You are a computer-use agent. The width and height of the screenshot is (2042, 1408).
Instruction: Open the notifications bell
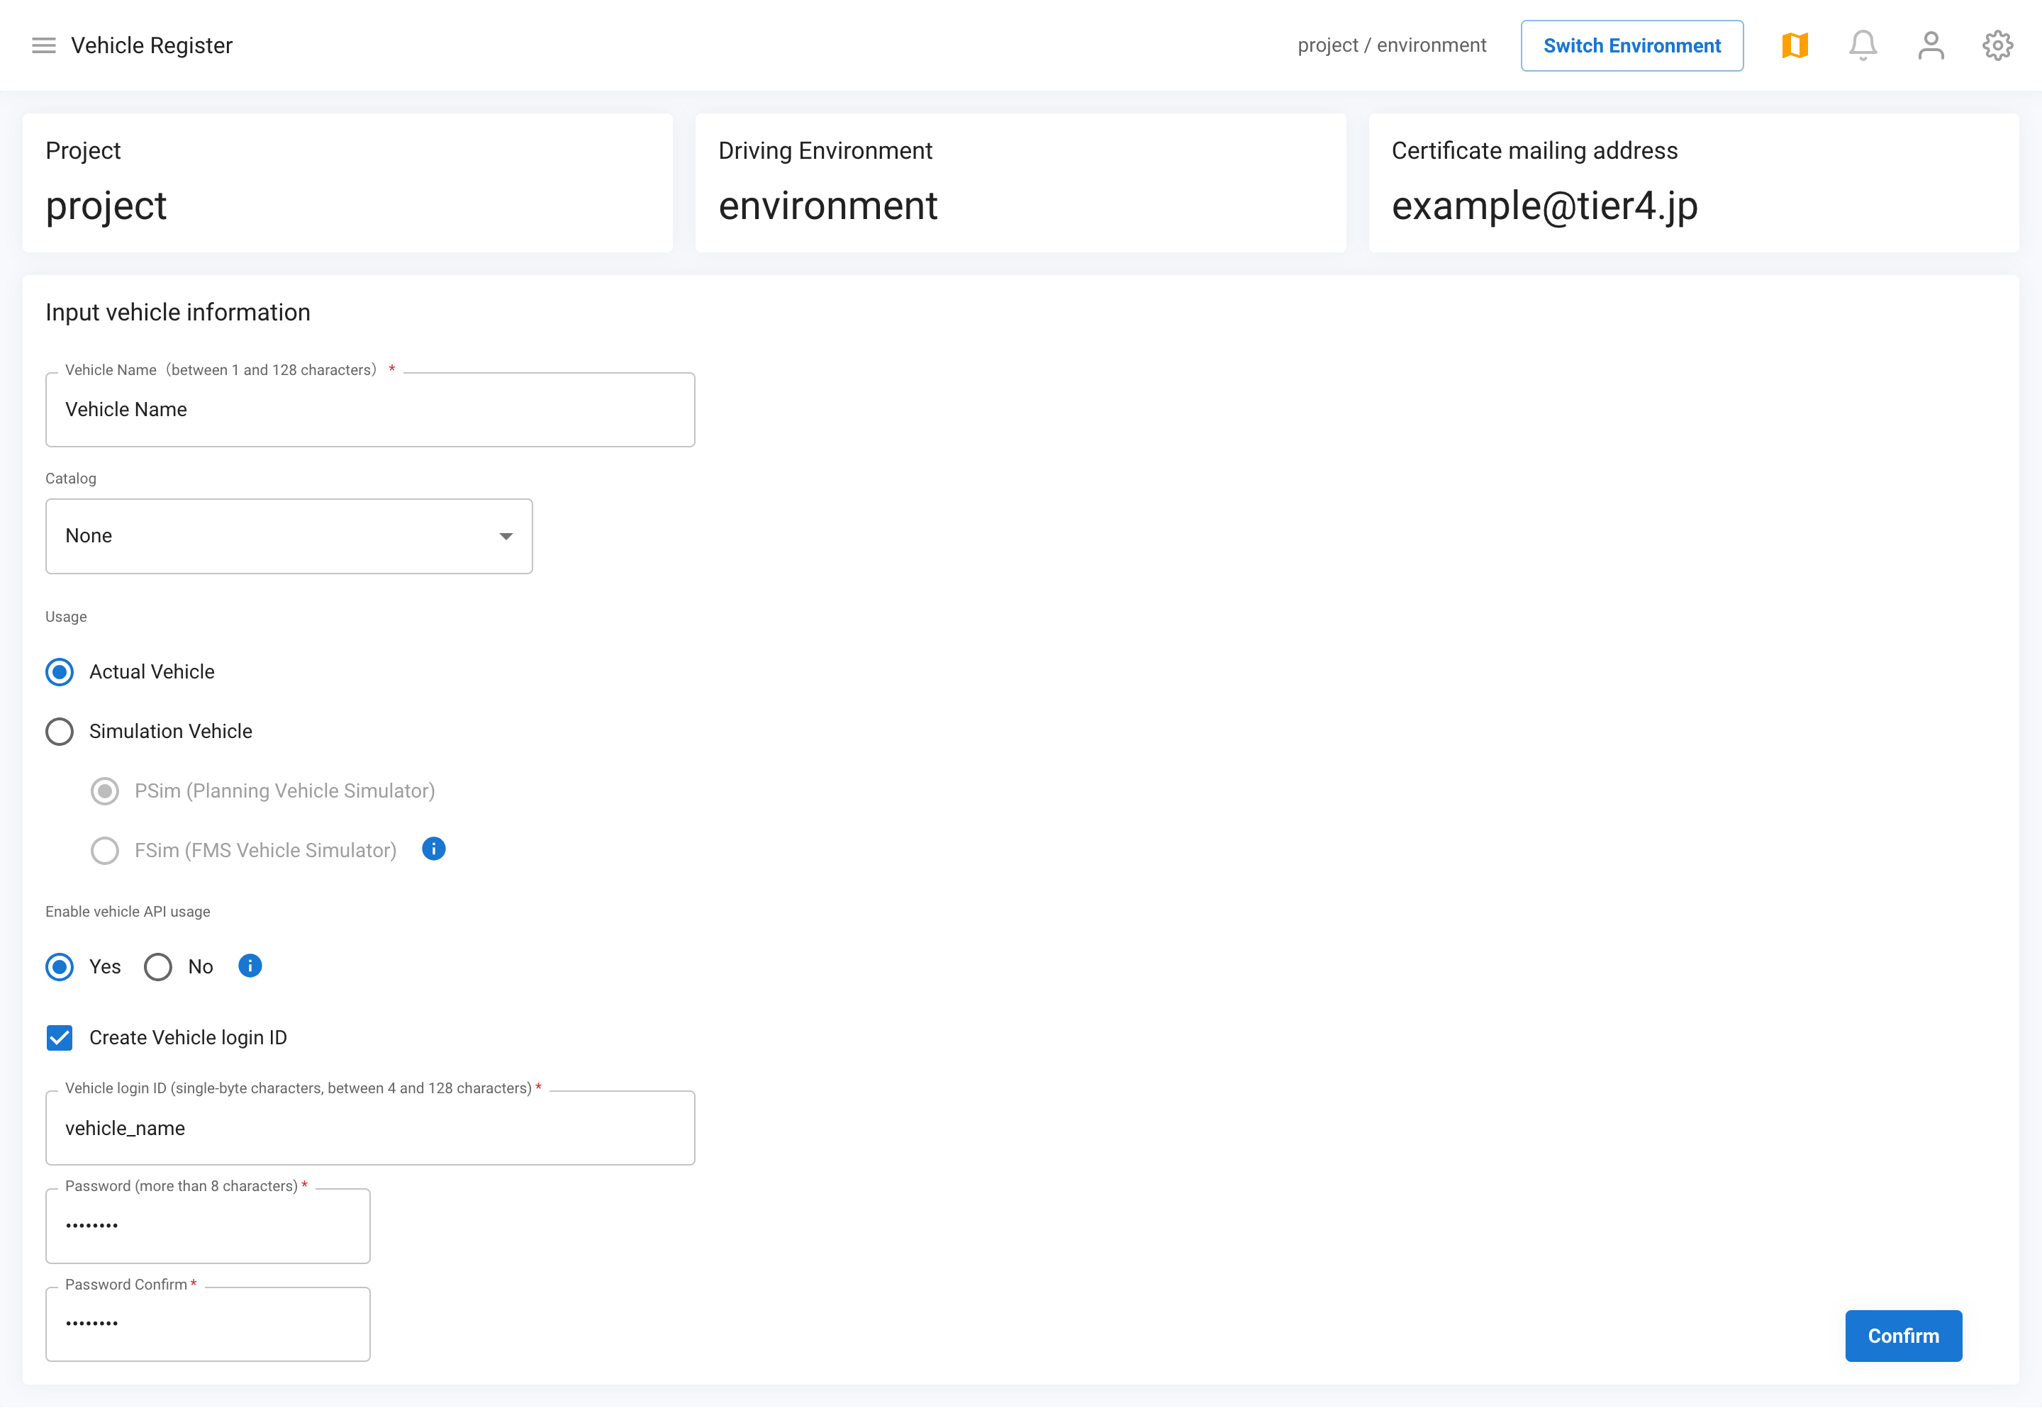coord(1862,45)
